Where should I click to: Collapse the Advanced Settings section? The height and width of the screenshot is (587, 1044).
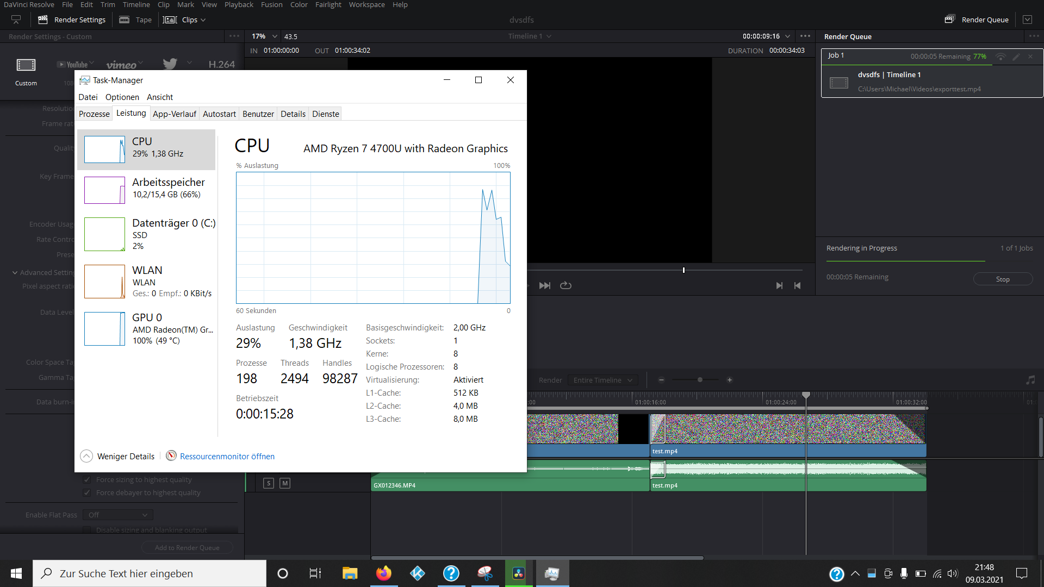tap(15, 272)
